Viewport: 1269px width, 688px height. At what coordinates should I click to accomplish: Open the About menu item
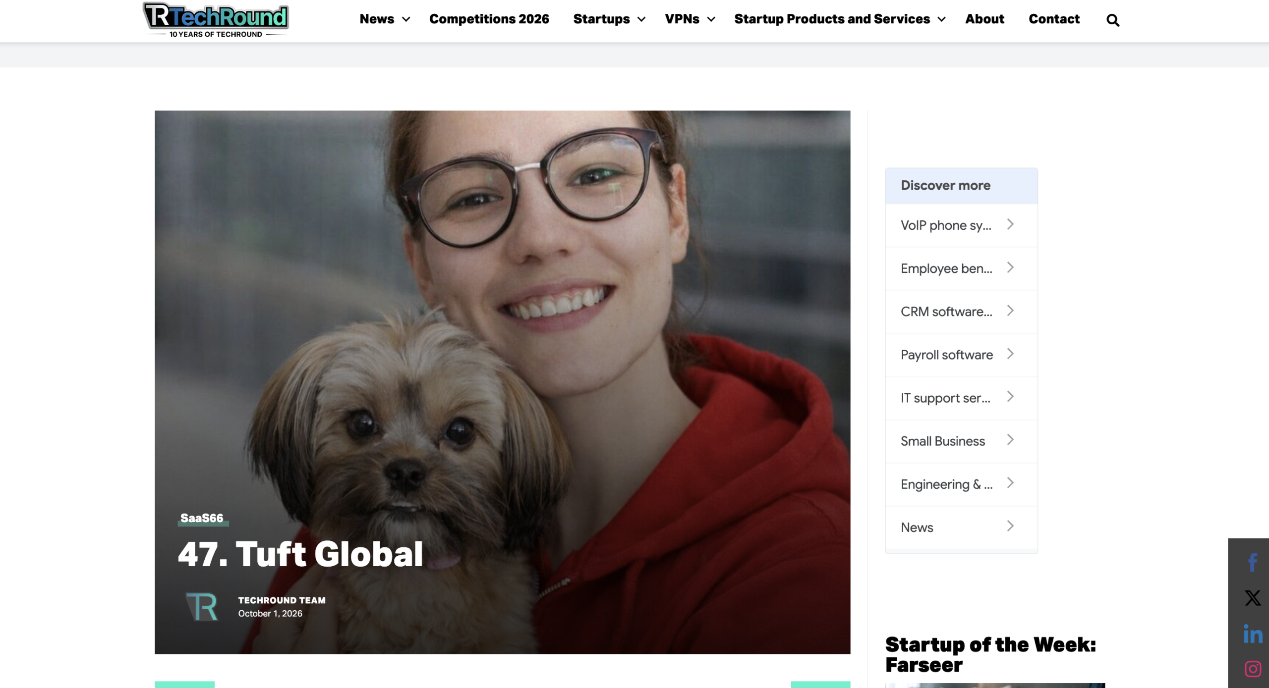[984, 19]
